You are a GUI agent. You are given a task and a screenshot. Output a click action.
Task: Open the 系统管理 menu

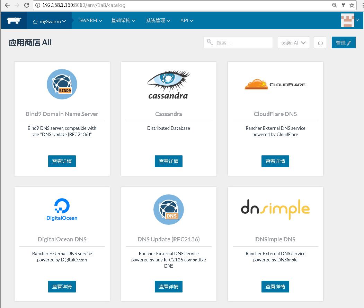[158, 20]
